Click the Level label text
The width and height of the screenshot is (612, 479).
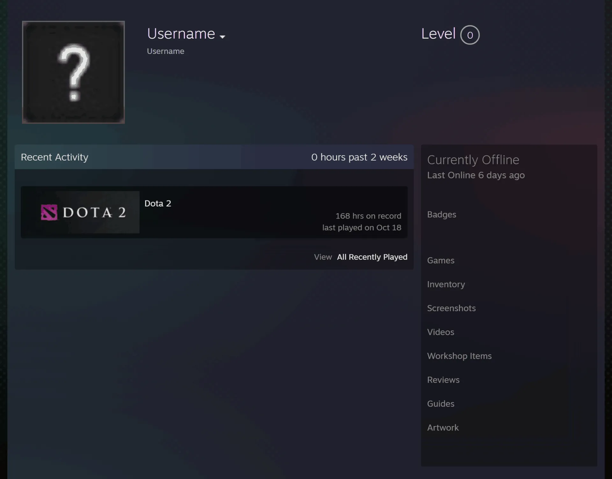[x=438, y=34]
